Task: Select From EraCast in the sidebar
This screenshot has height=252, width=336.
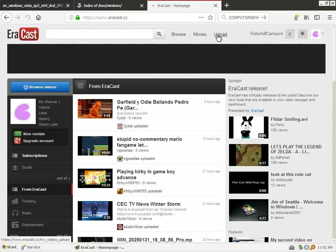Action: coord(40,189)
